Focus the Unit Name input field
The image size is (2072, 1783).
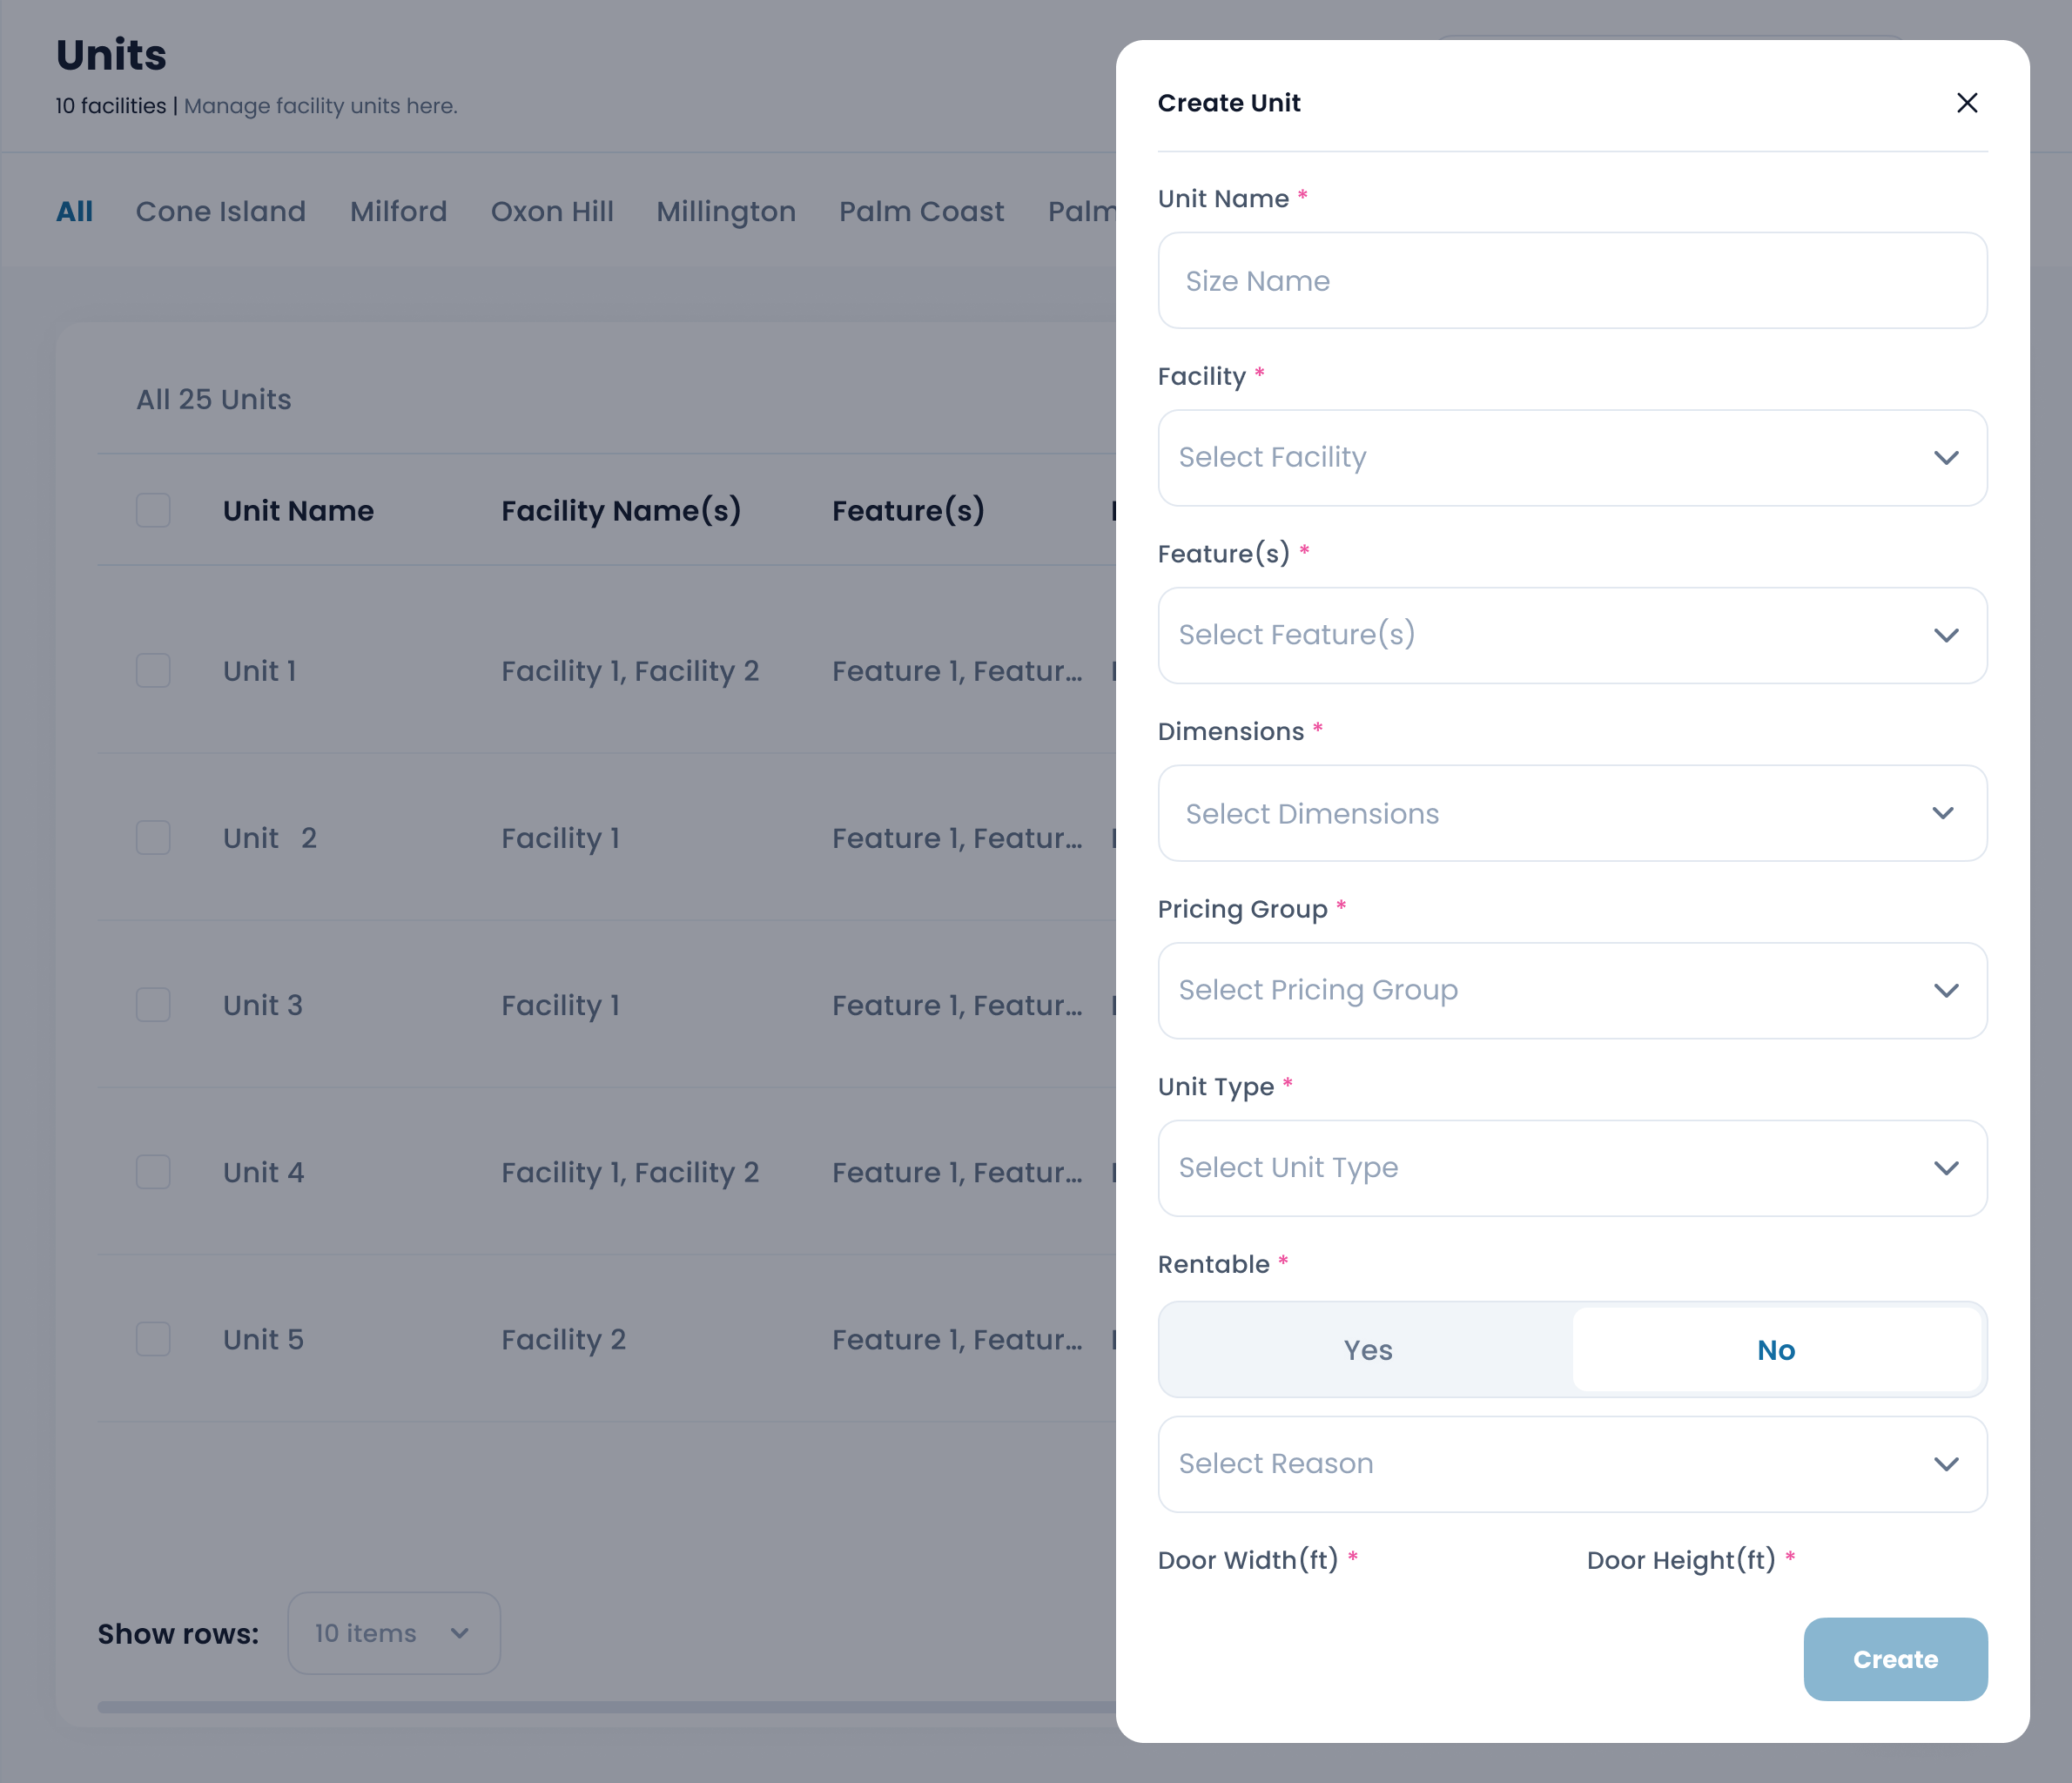pyautogui.click(x=1571, y=281)
